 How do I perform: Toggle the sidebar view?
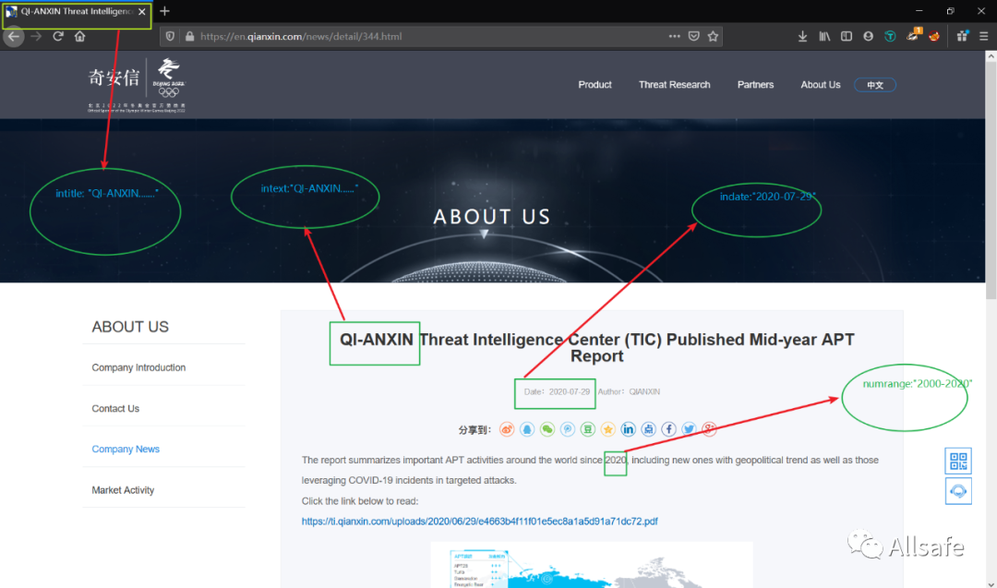[x=847, y=36]
